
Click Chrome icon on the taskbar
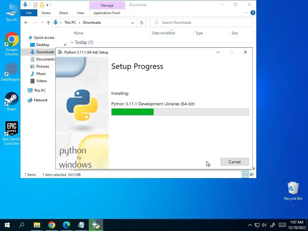[x=52, y=225]
